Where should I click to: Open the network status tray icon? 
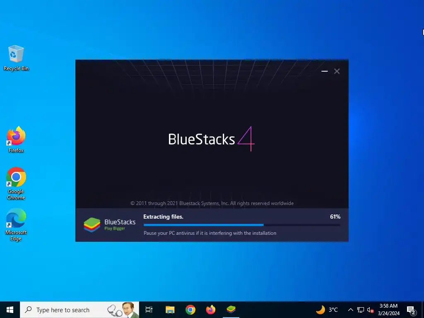pyautogui.click(x=361, y=310)
